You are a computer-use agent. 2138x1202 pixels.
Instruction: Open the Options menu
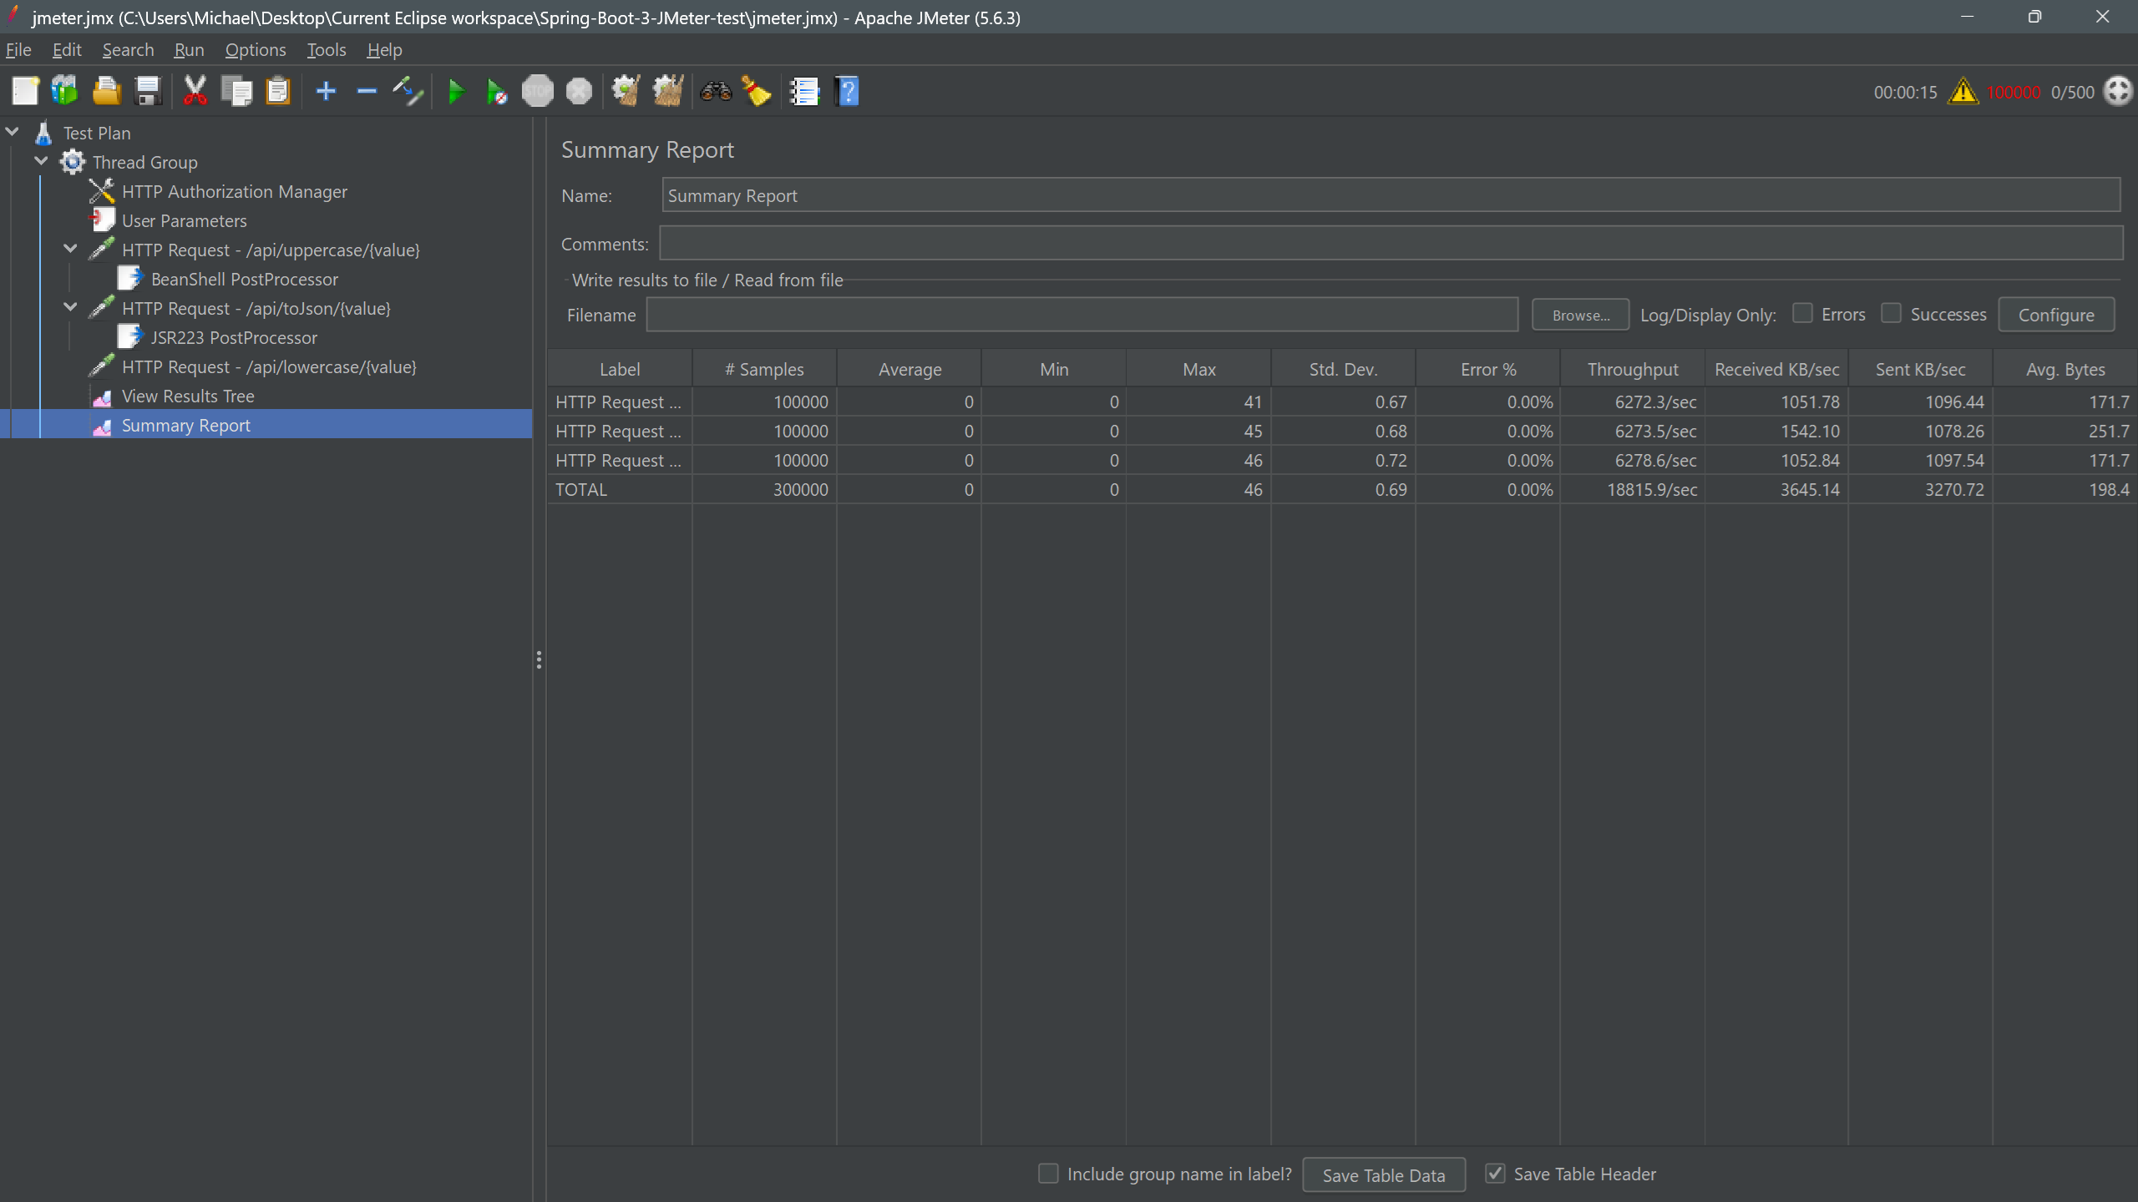coord(256,50)
